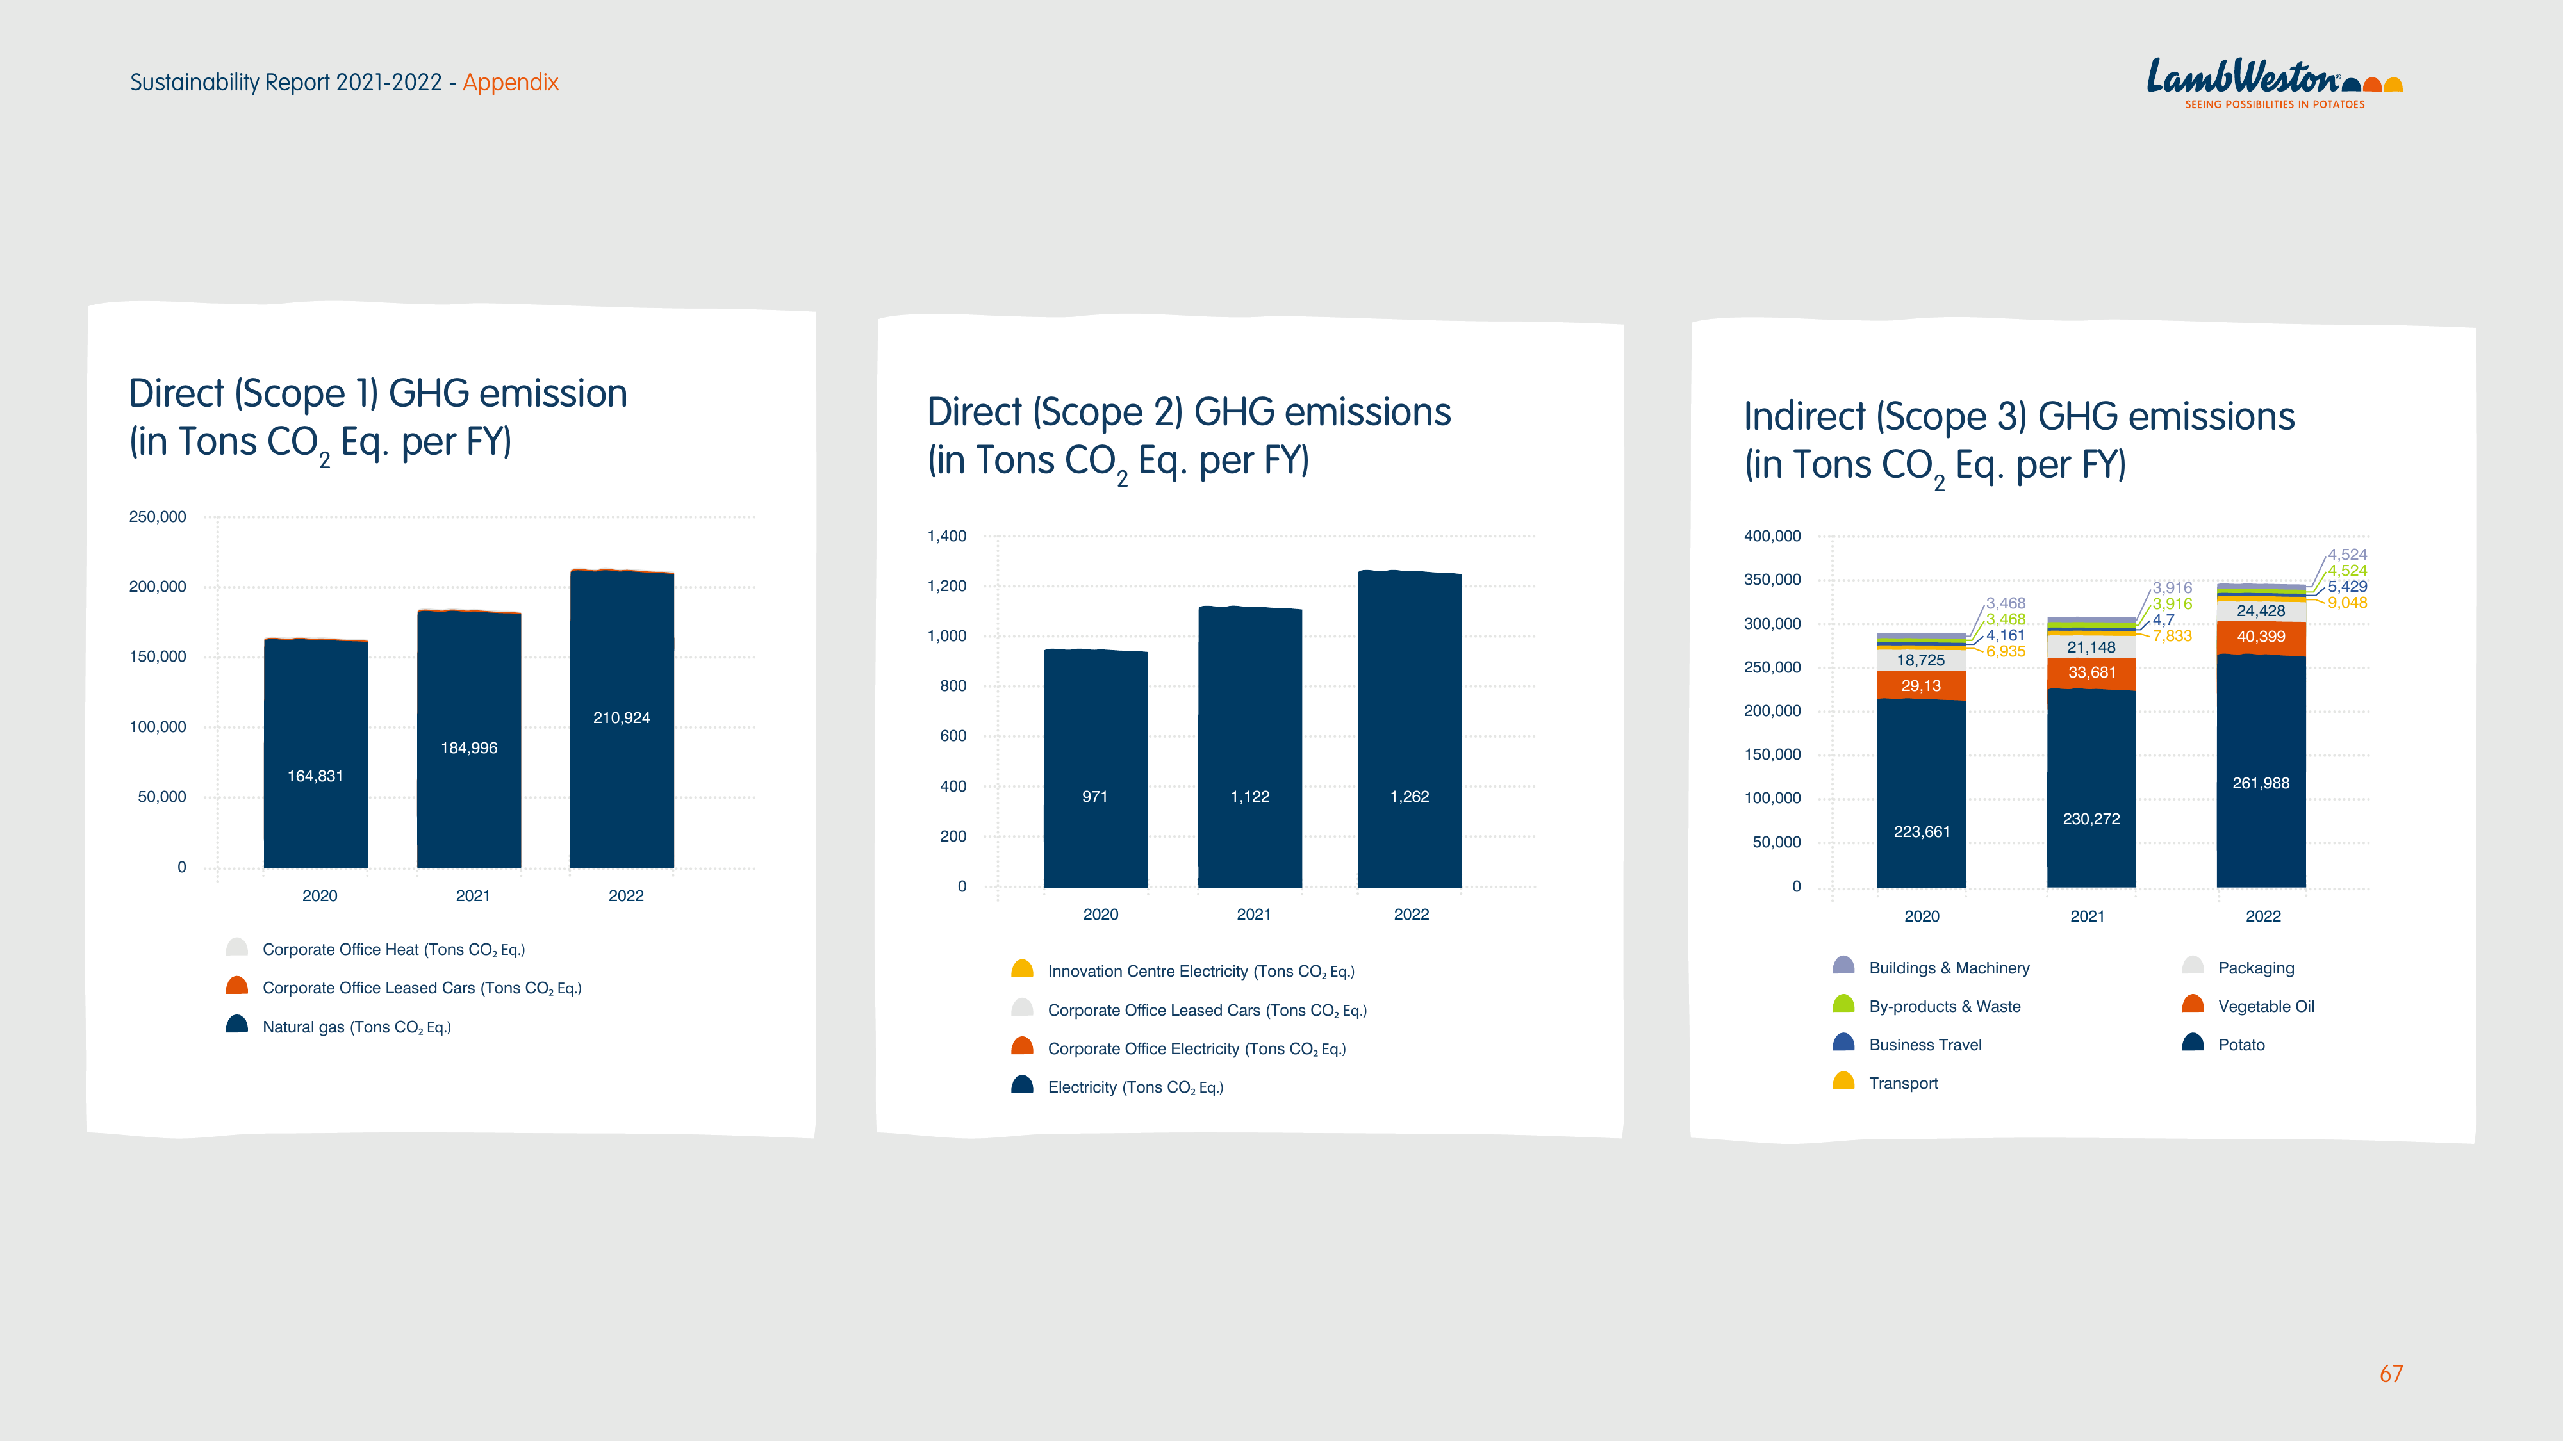Click the Transport legend marker
This screenshot has width=2563, height=1441.
[1843, 1081]
